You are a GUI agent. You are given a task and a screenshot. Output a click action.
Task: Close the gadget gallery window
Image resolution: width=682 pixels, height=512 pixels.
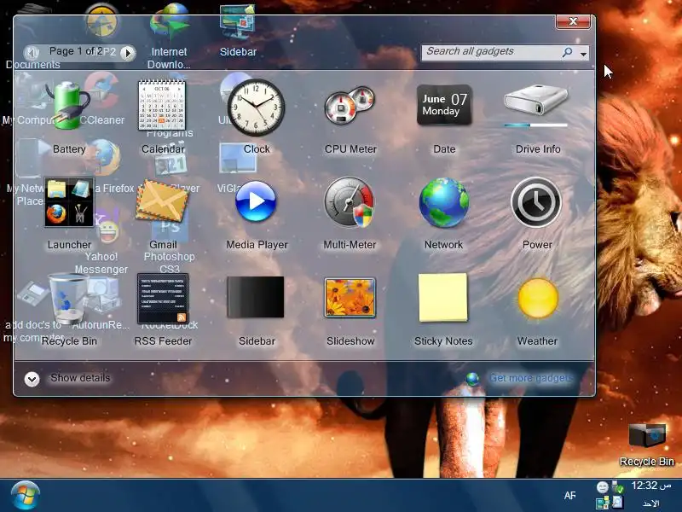point(573,21)
